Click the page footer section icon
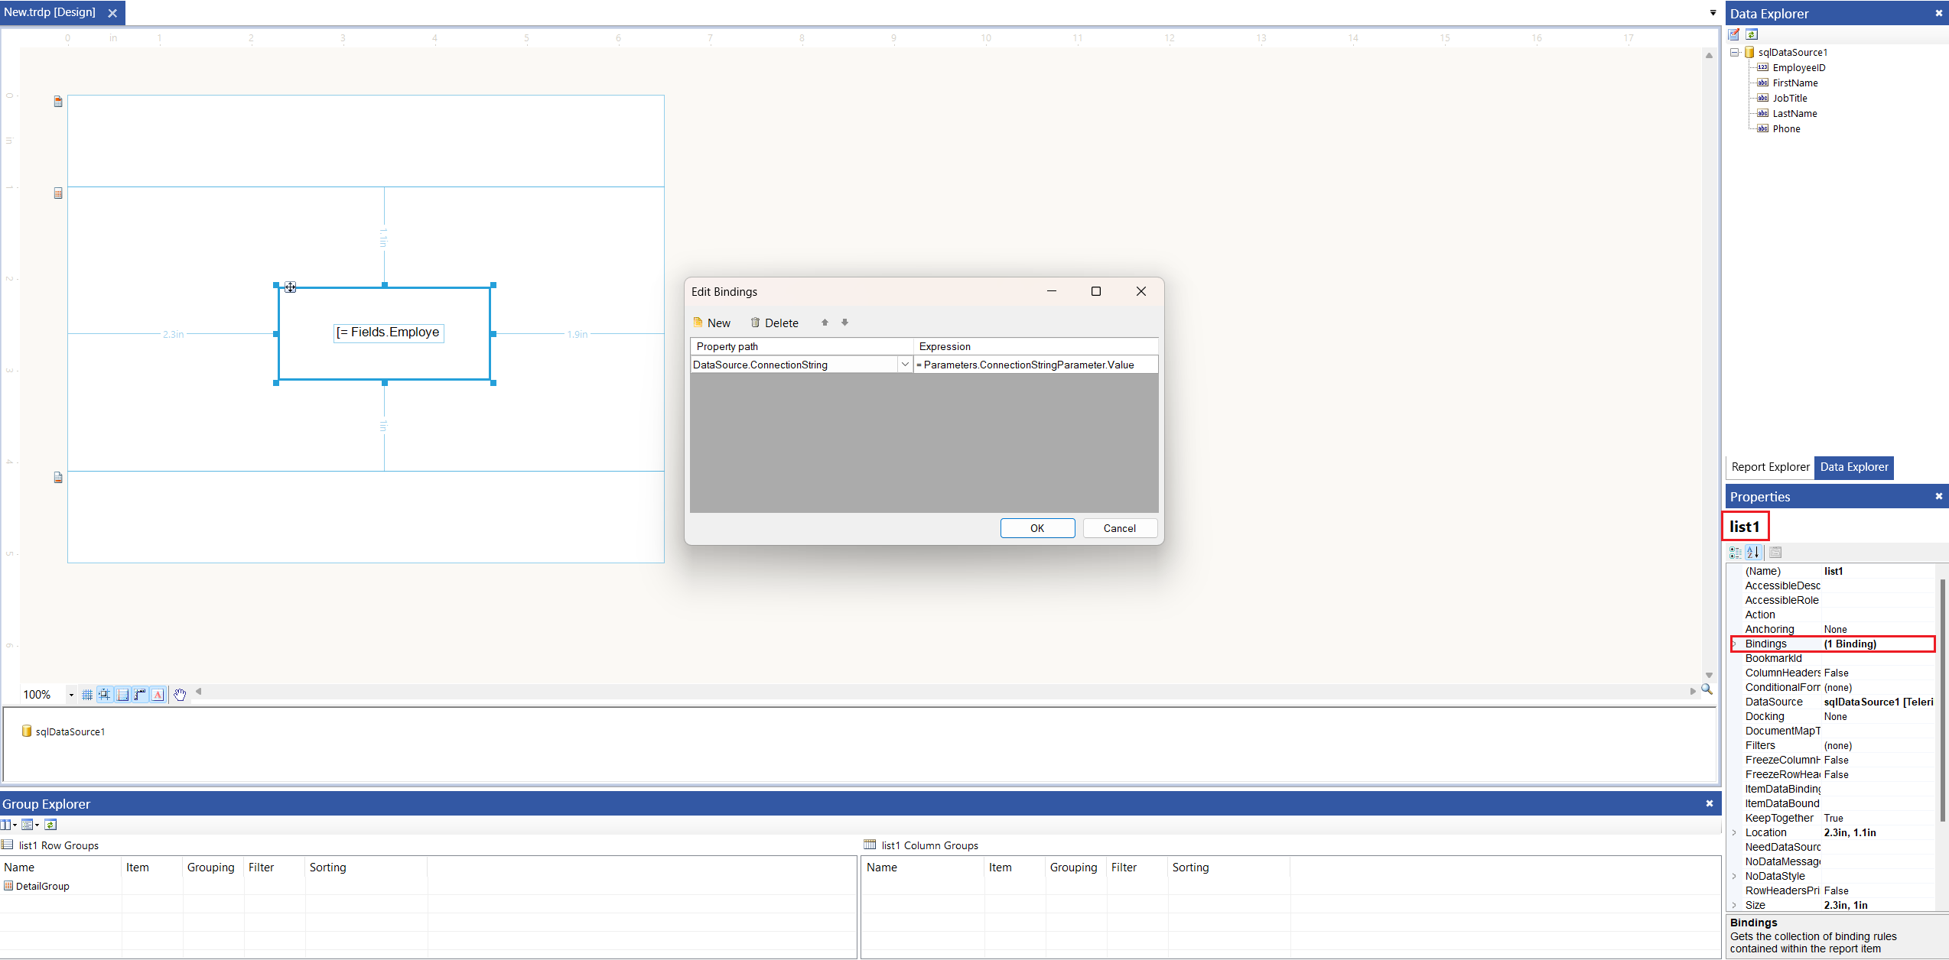The width and height of the screenshot is (1949, 960). pos(58,477)
